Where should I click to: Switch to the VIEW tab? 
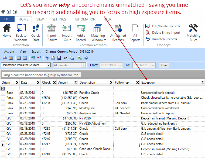point(40,19)
